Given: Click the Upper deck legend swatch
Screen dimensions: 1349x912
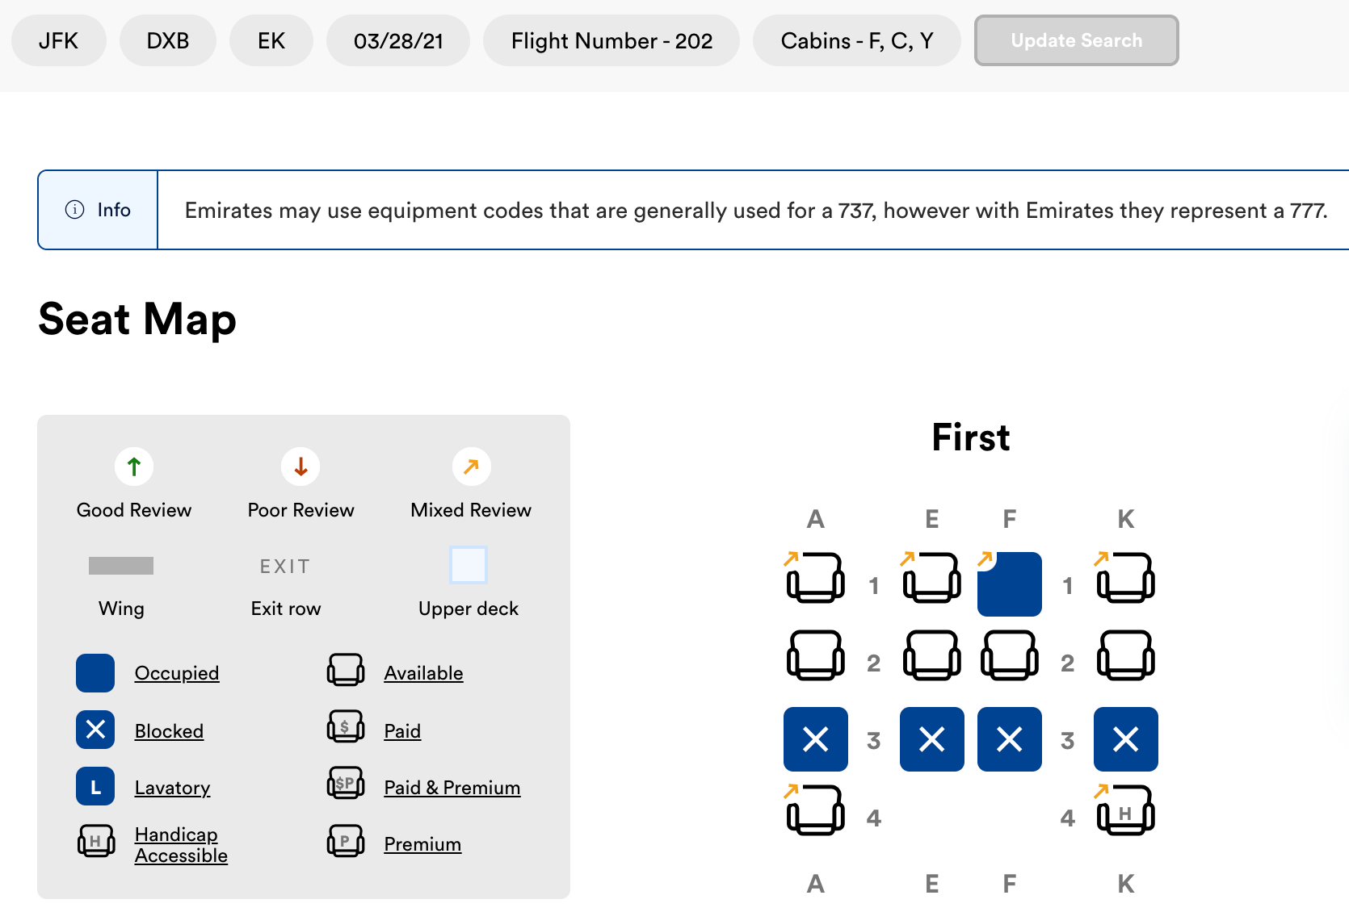Looking at the screenshot, I should pyautogui.click(x=469, y=565).
